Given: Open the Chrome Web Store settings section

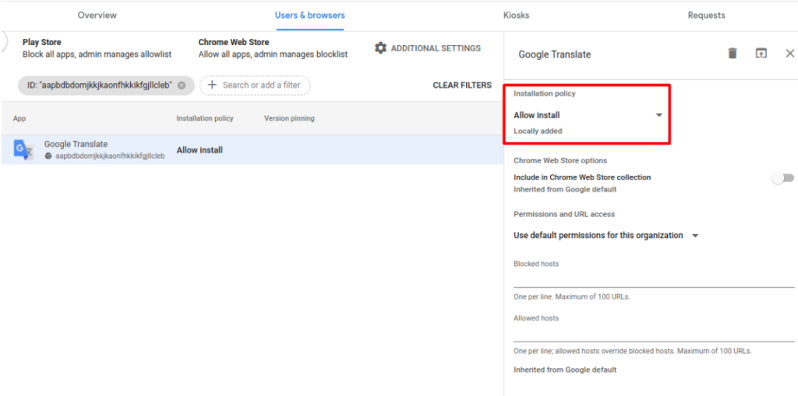Looking at the screenshot, I should click(273, 48).
